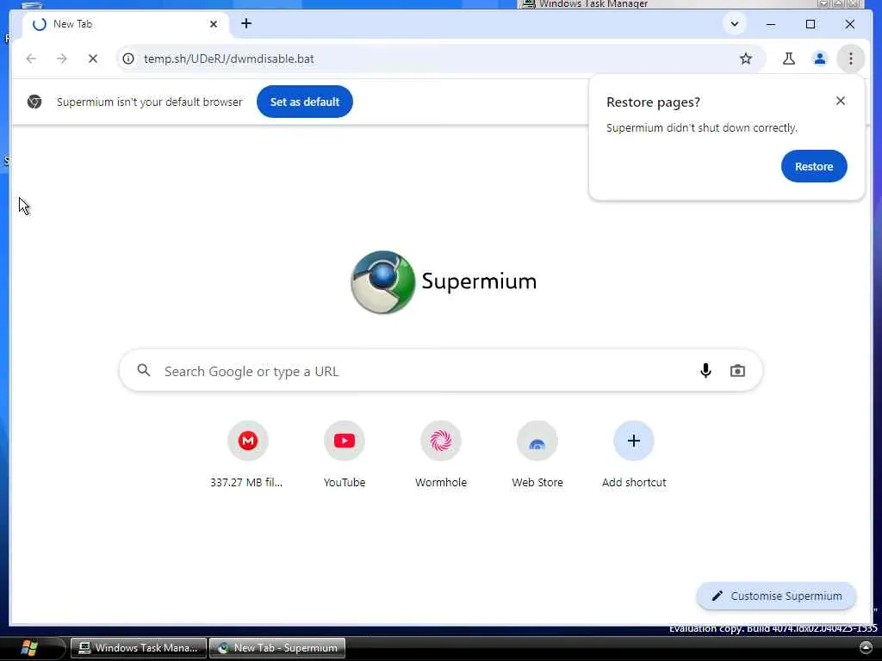Set Supermium as default browser
Image resolution: width=882 pixels, height=661 pixels.
[304, 102]
